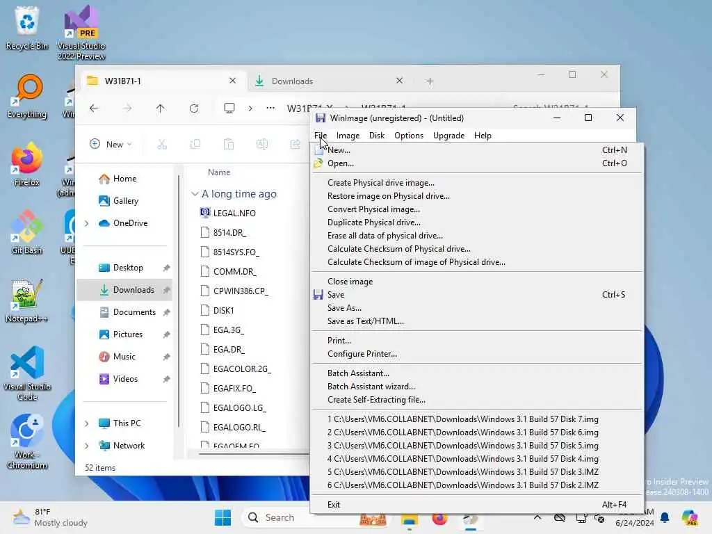The width and height of the screenshot is (712, 534).
Task: Choose Exit from the File menu
Action: point(477,505)
